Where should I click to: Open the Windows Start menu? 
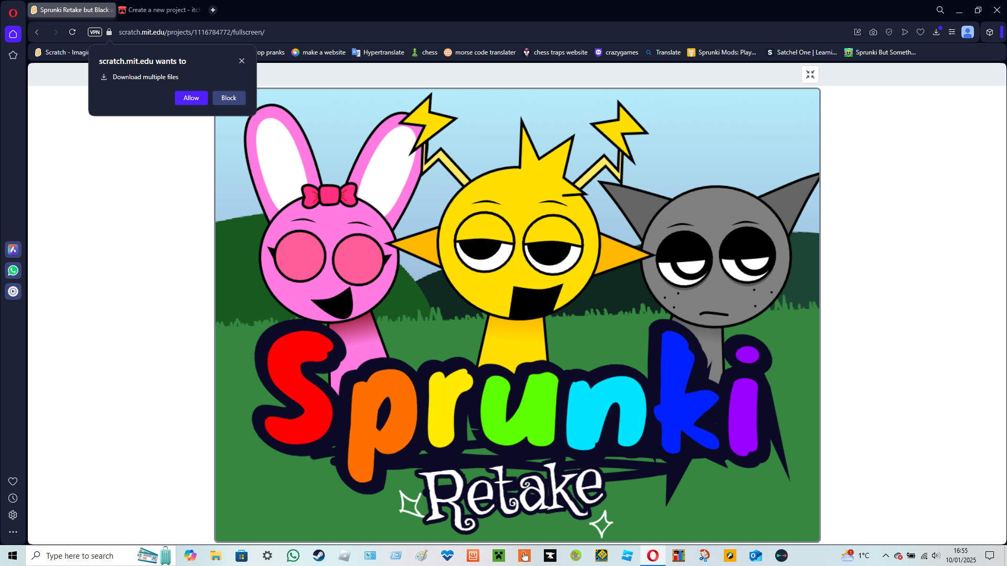point(13,556)
